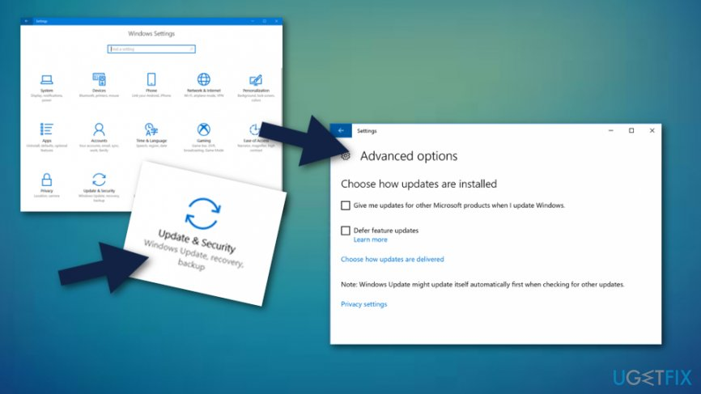
Task: Click the 'Choose how updates are installed' heading
Action: point(418,184)
